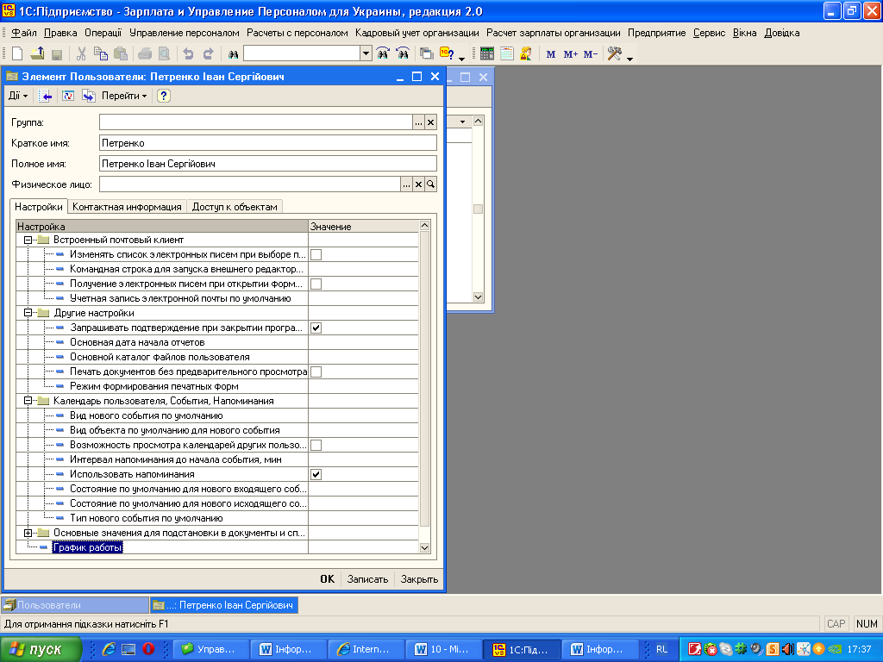Screen dimensions: 883x662
Task: Click the magnifier icon of Физическое лицо
Action: 431,184
